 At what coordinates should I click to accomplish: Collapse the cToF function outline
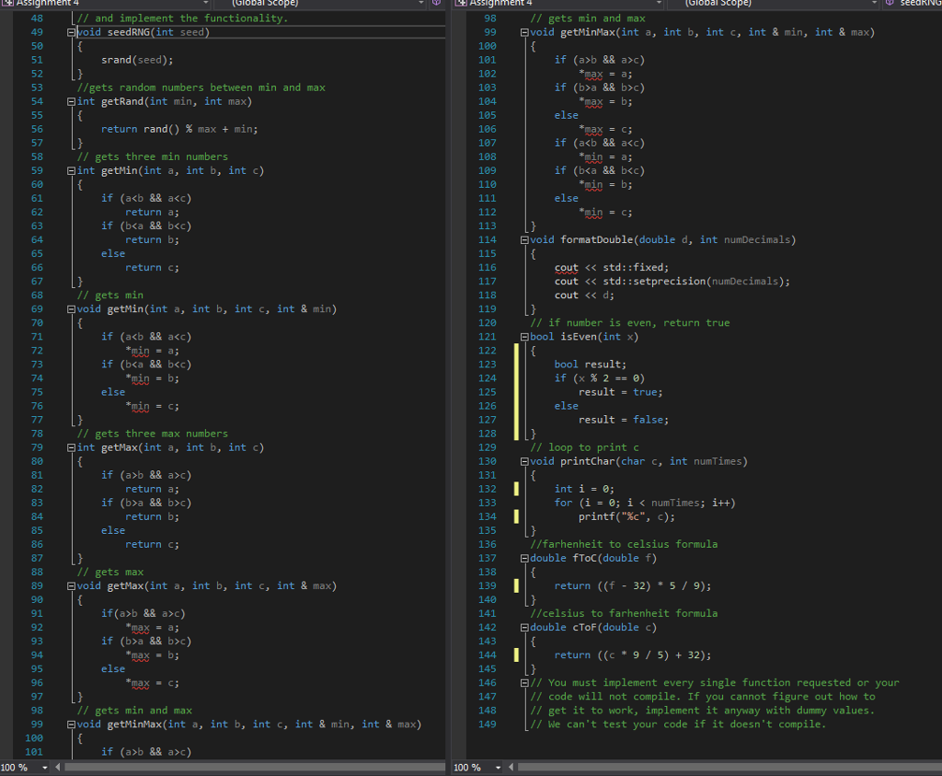click(x=524, y=627)
